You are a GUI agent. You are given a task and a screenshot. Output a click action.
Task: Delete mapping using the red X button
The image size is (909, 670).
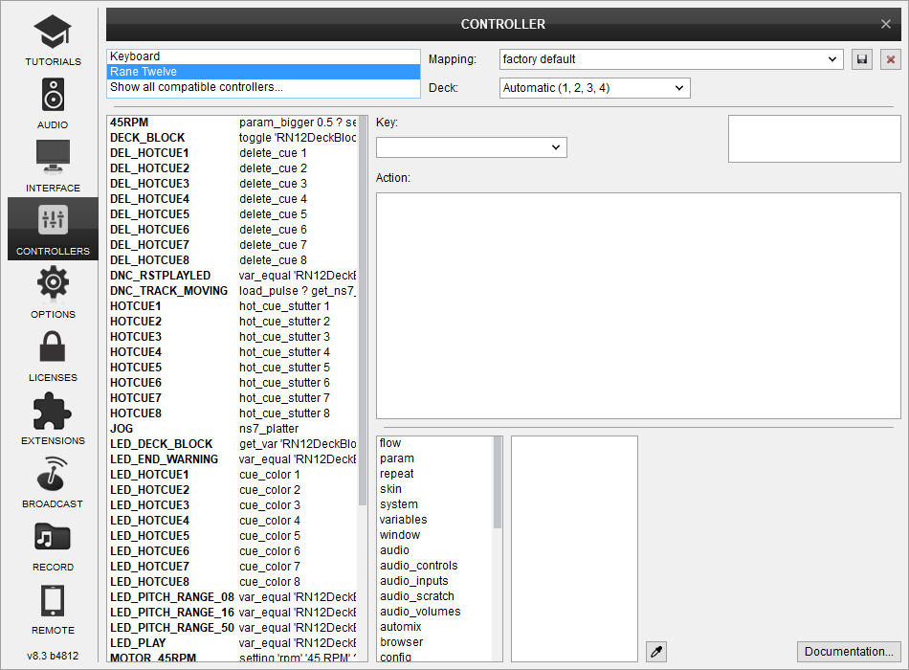pos(891,59)
